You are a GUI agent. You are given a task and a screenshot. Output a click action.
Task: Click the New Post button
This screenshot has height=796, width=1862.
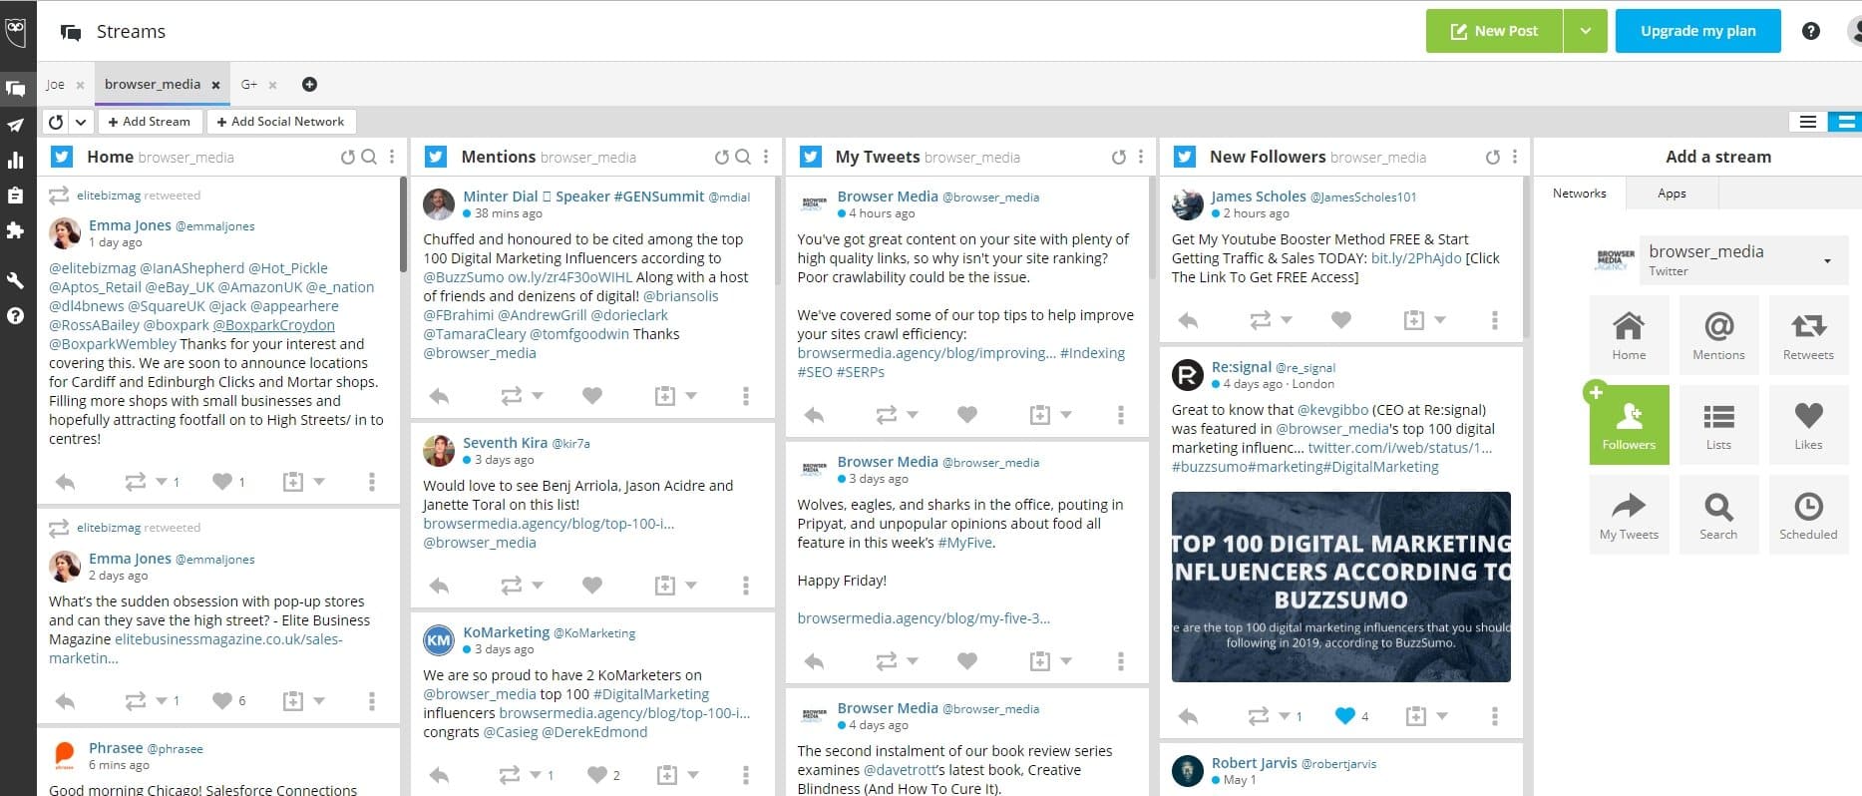click(1494, 31)
